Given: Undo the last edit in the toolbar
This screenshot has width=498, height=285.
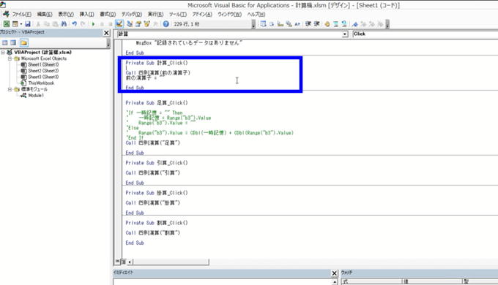Looking at the screenshot, I should point(74,24).
